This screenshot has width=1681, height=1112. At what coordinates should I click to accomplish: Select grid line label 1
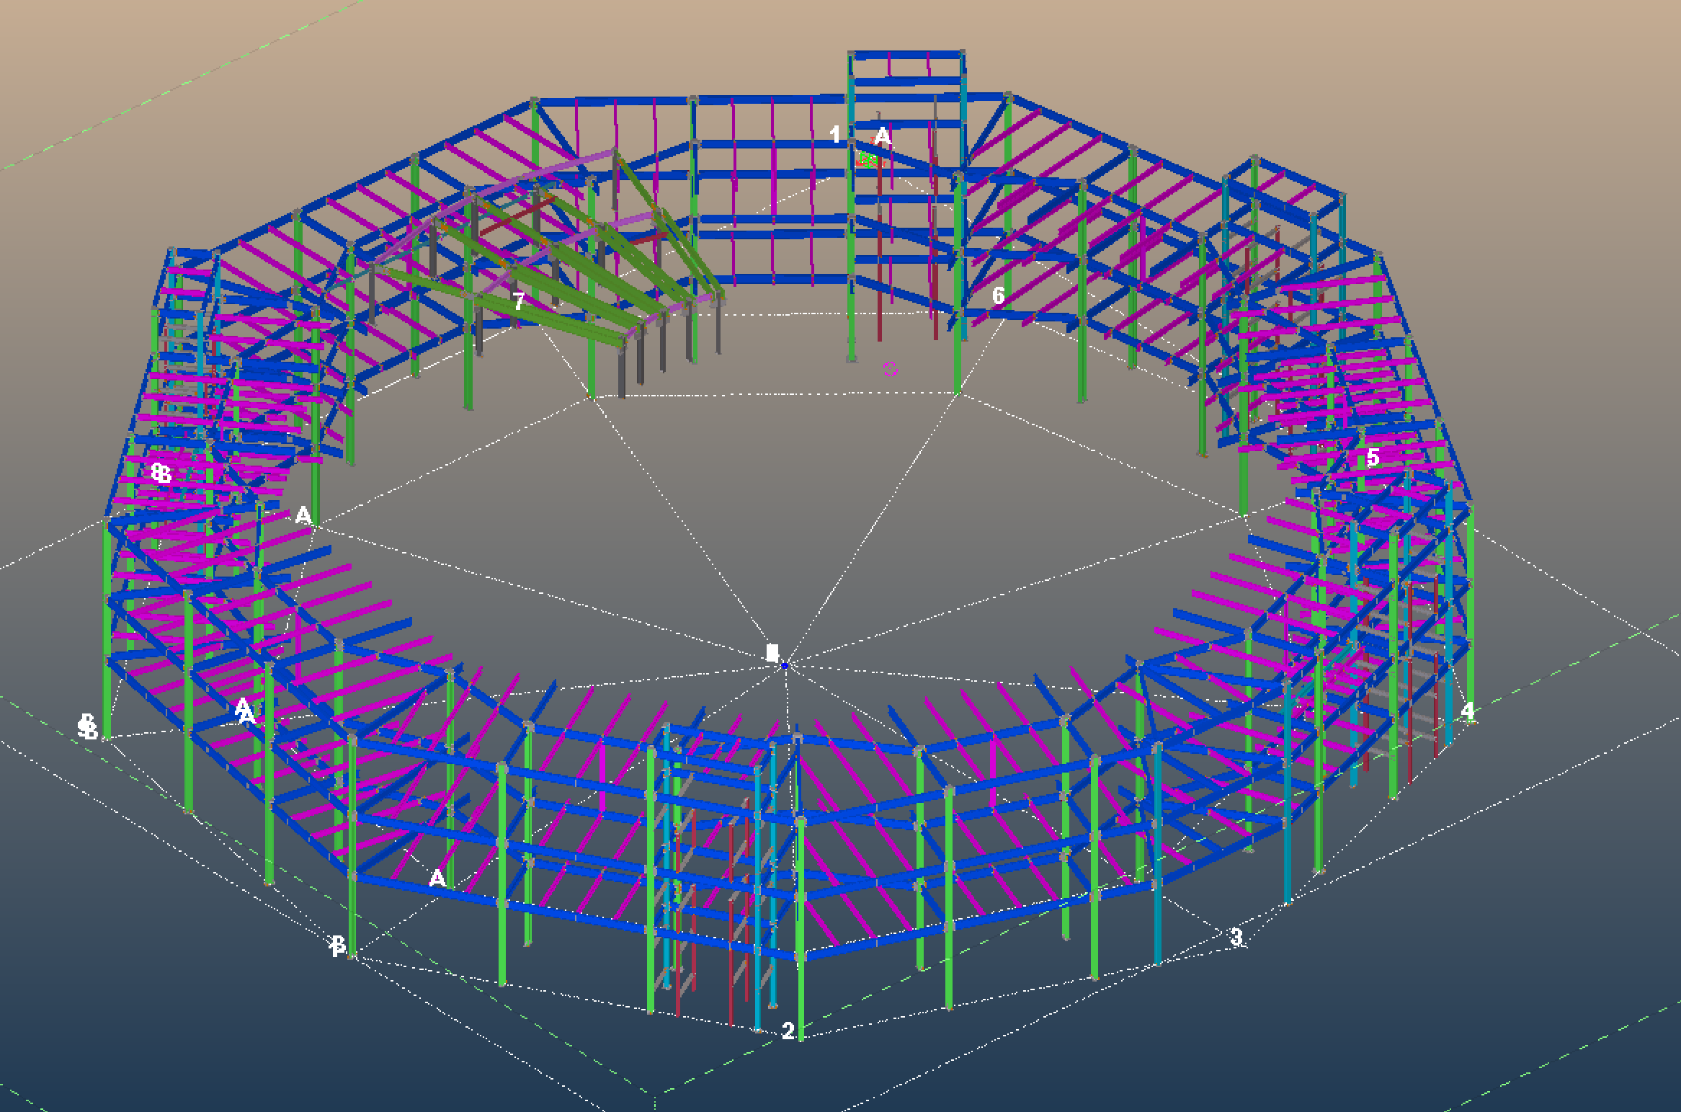835,133
